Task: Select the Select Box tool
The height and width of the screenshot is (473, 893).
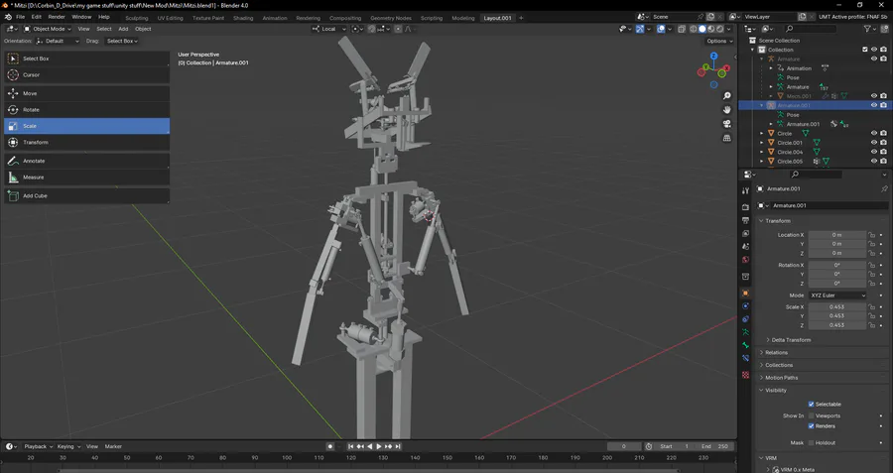Action: coord(86,59)
